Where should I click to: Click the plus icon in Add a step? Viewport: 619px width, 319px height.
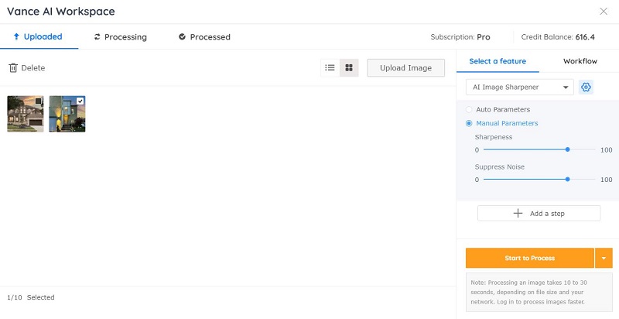click(518, 213)
